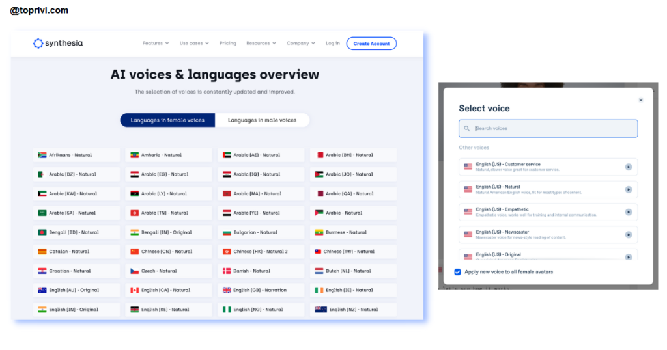The height and width of the screenshot is (350, 667).
Task: Select English (KE) - Natural voice
Action: 169,309
